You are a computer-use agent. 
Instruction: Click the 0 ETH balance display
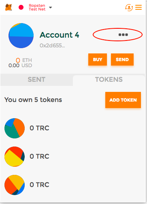tap(24, 60)
